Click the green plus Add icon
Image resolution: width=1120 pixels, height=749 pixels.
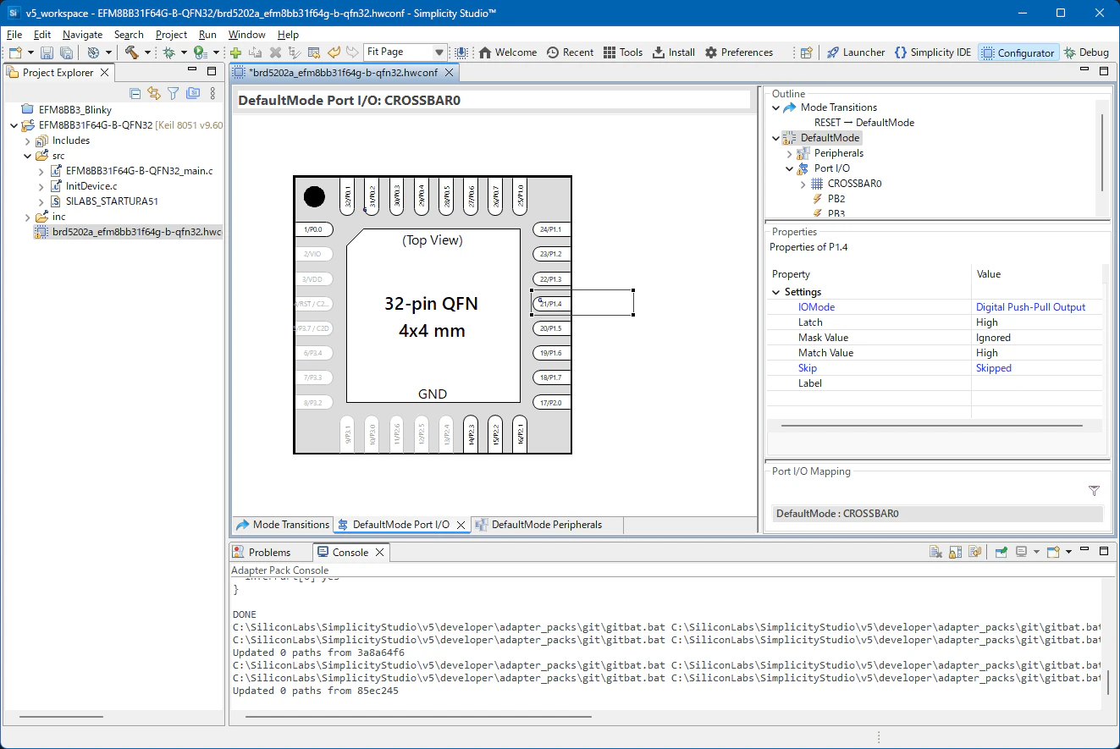(x=236, y=52)
